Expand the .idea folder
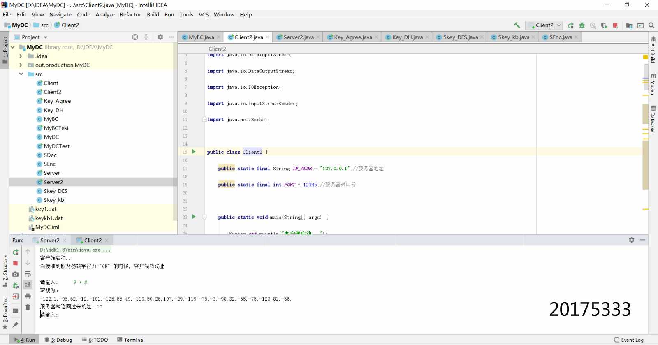658x345 pixels. click(x=21, y=56)
